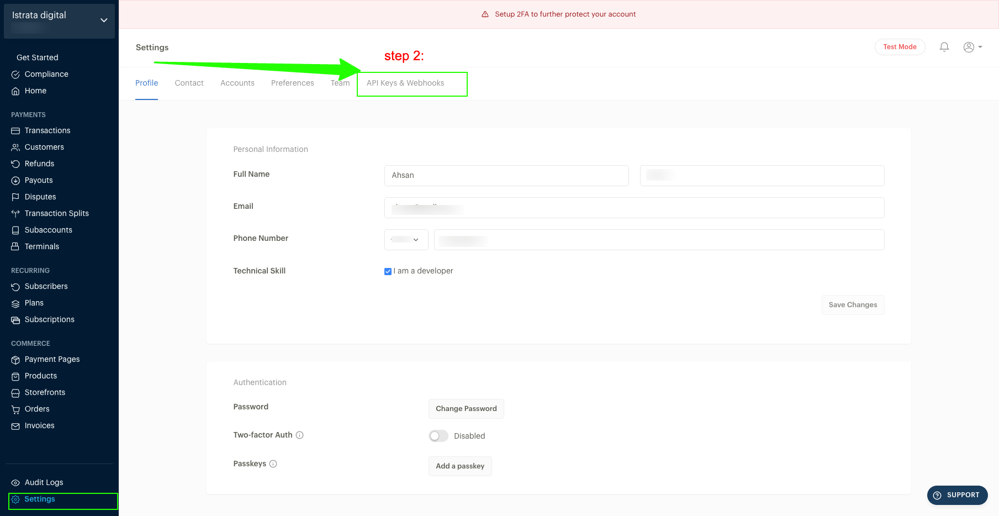The width and height of the screenshot is (999, 516).
Task: Click the Two-factor Auth info icon
Action: point(300,435)
